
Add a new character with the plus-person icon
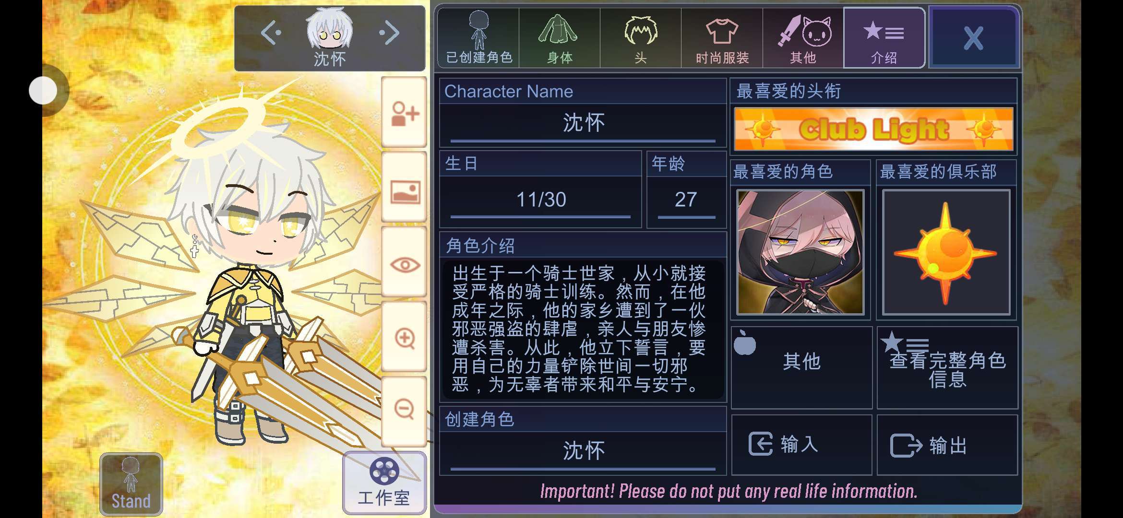[404, 113]
